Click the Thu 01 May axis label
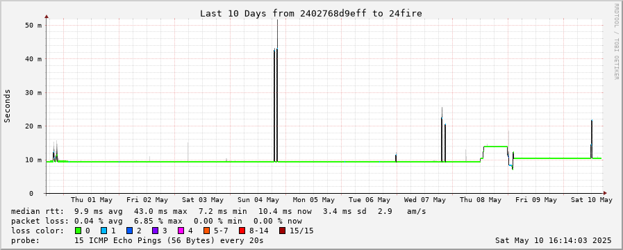This screenshot has width=623, height=250. pyautogui.click(x=92, y=200)
